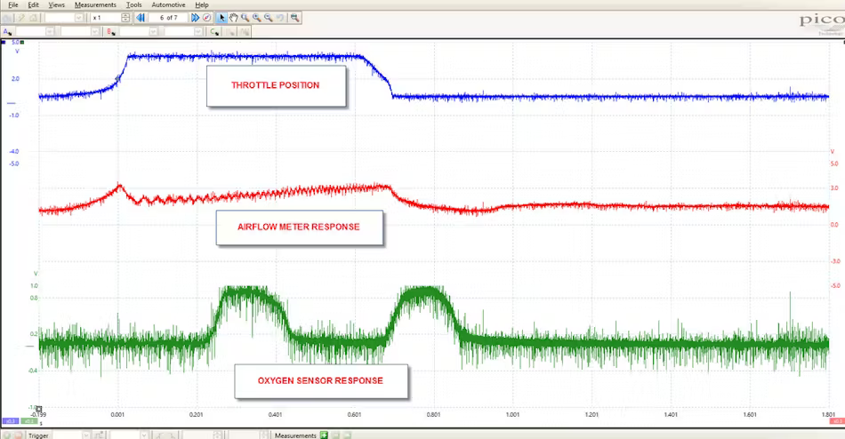Screen dimensions: 845x439
Task: Open the Measurements menu
Action: tap(95, 4)
